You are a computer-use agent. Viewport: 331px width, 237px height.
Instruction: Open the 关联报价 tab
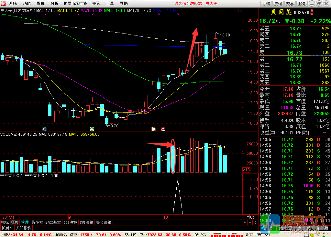point(23,228)
